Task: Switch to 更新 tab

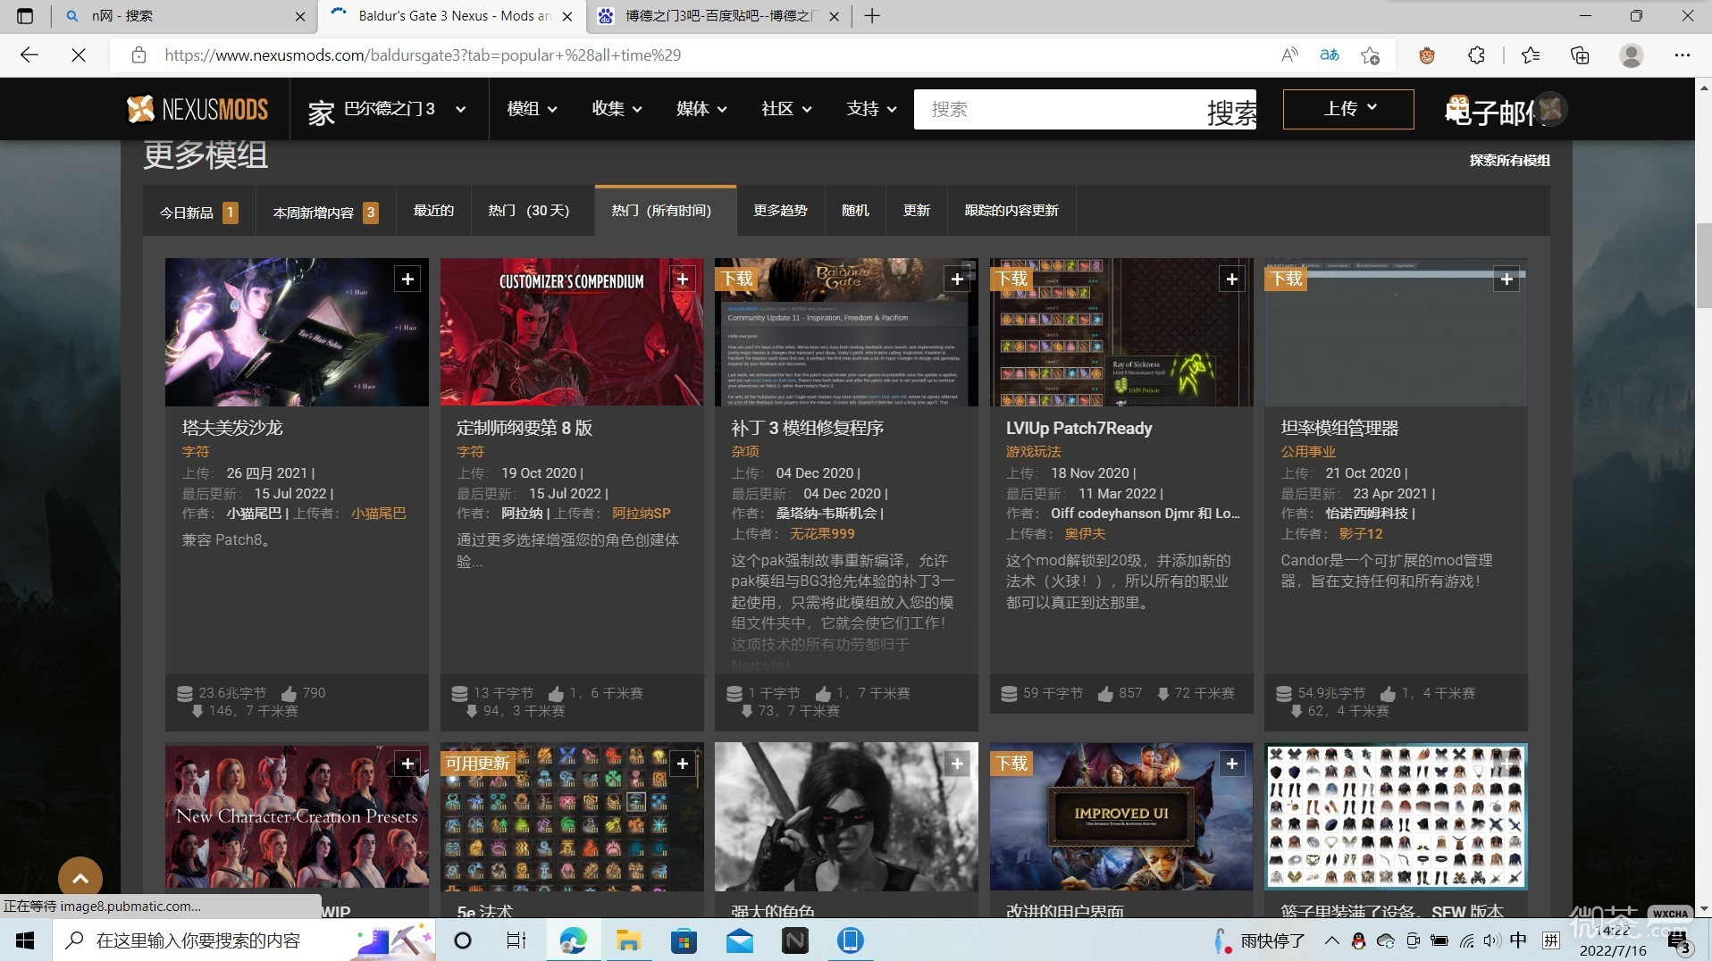Action: [x=917, y=211]
